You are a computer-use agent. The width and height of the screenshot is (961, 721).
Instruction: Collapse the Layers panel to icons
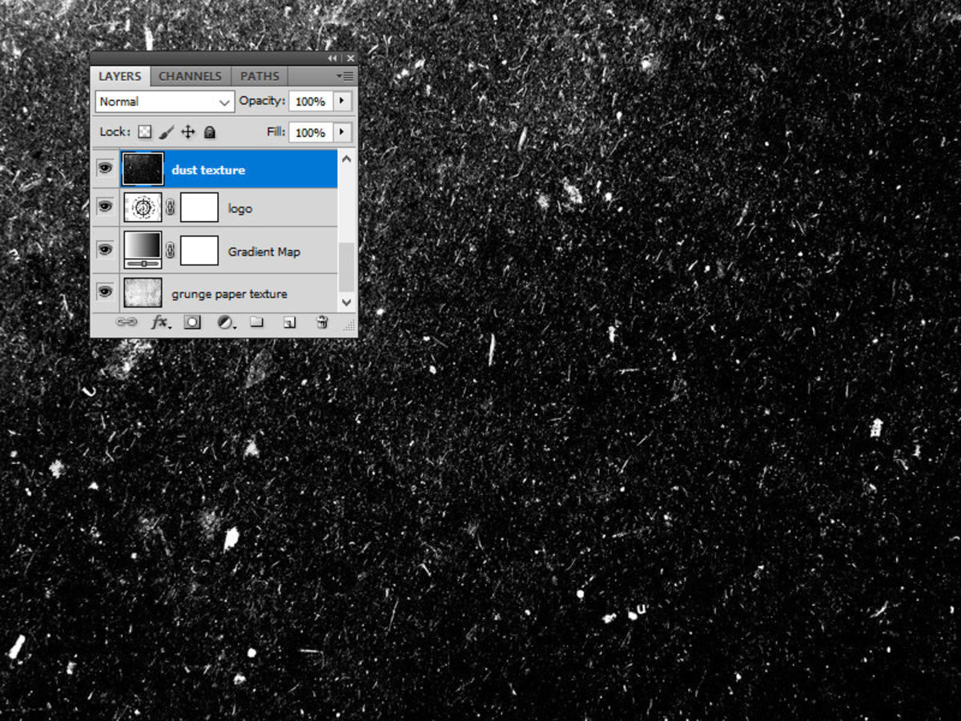(x=332, y=58)
